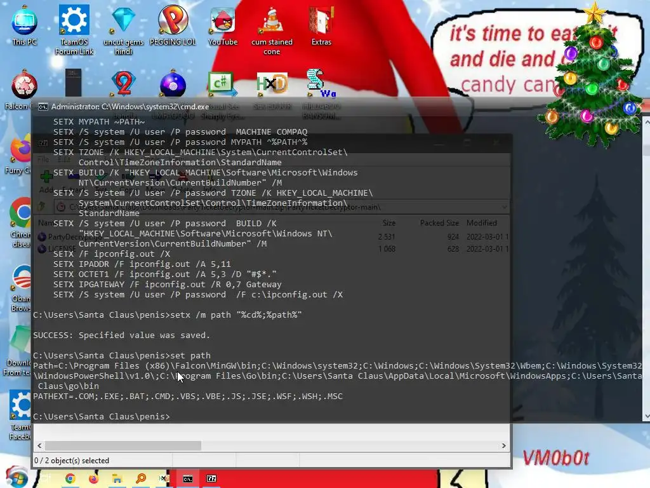Launch the Peggle ball desktop icon

tap(173, 25)
